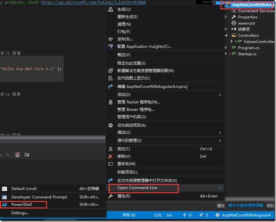The image size is (276, 222).
Task: Click the Ins indicator in status bar
Action: click(x=169, y=215)
